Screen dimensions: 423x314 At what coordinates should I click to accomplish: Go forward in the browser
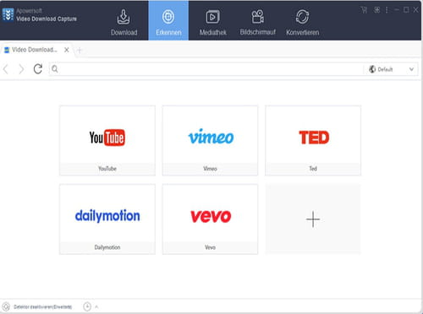(21, 69)
